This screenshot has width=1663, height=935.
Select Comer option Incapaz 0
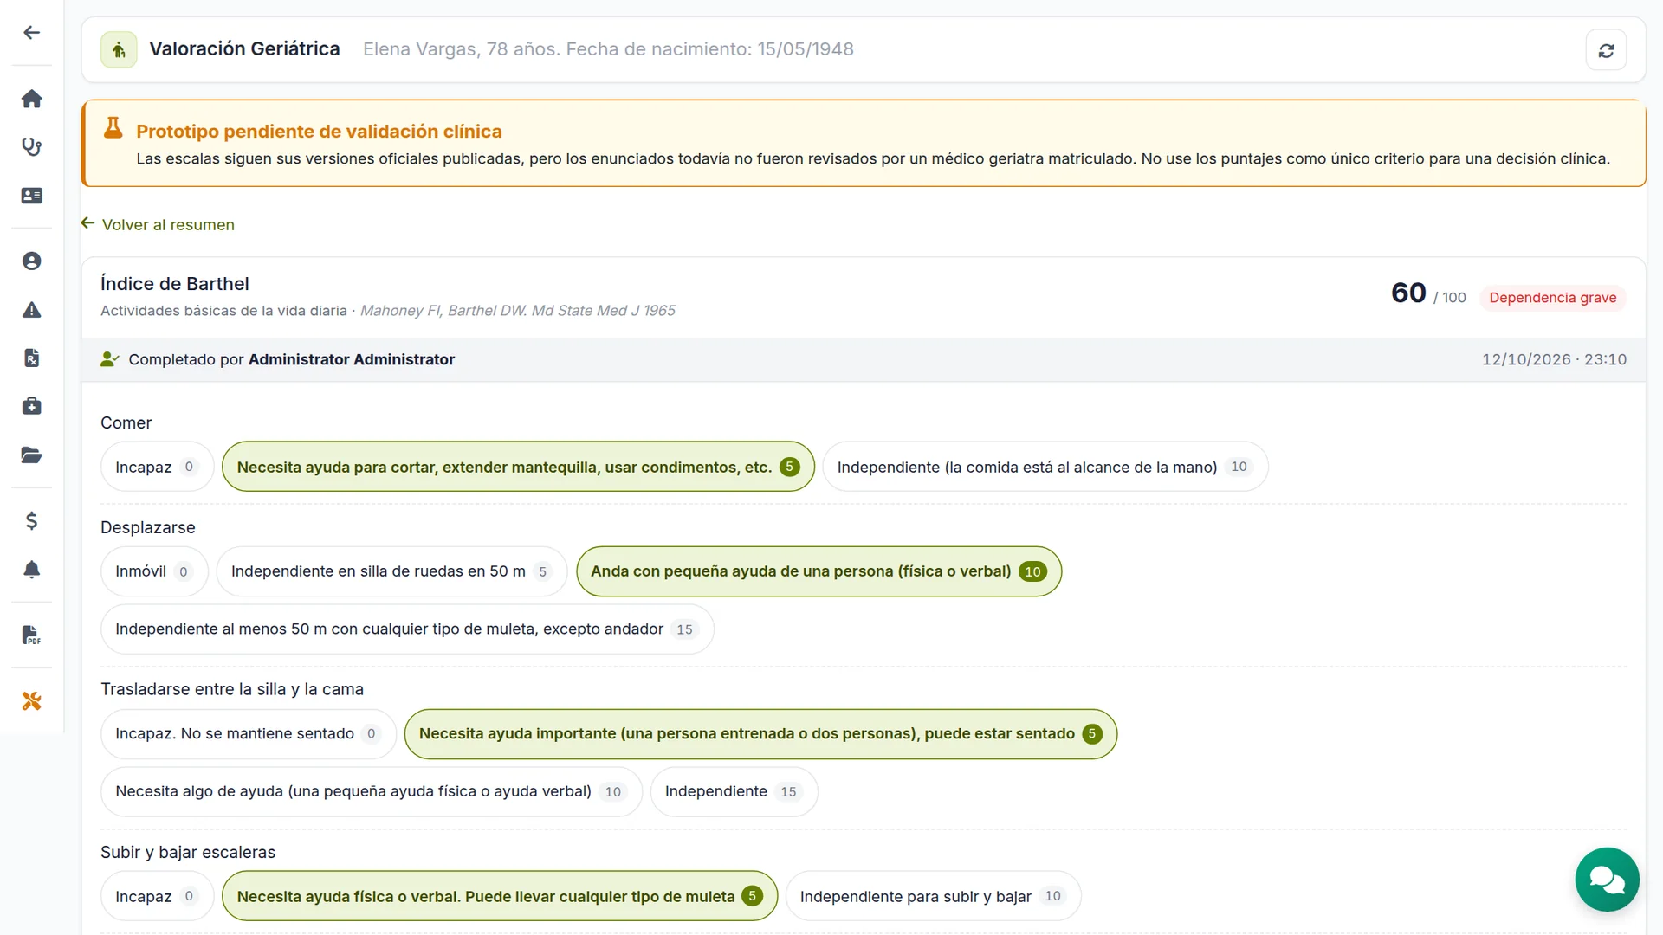(x=157, y=467)
